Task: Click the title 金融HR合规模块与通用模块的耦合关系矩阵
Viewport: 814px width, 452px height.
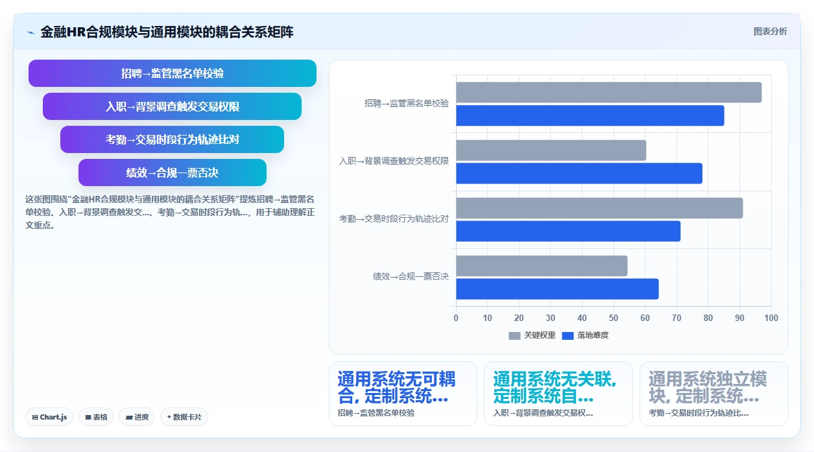Action: (x=167, y=32)
